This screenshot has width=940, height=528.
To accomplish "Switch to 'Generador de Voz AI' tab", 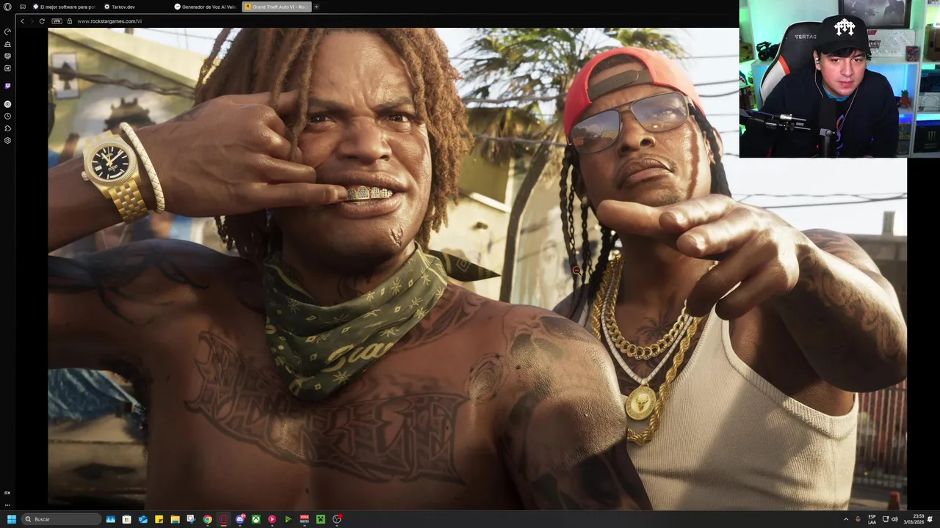I will pos(205,7).
